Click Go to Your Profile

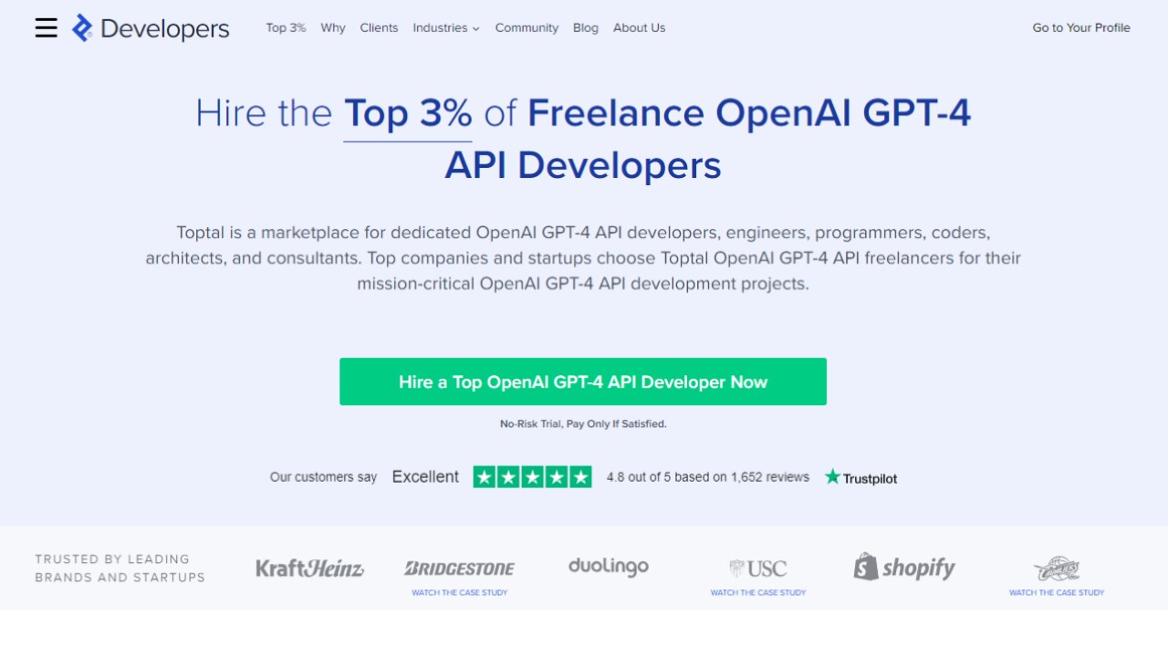click(x=1081, y=28)
